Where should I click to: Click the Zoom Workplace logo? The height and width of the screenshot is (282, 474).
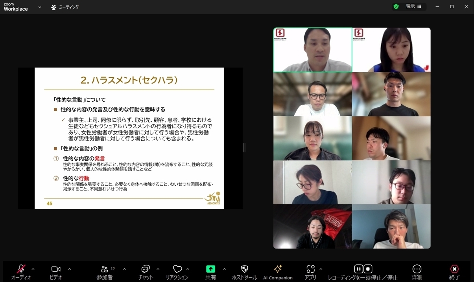coord(16,7)
